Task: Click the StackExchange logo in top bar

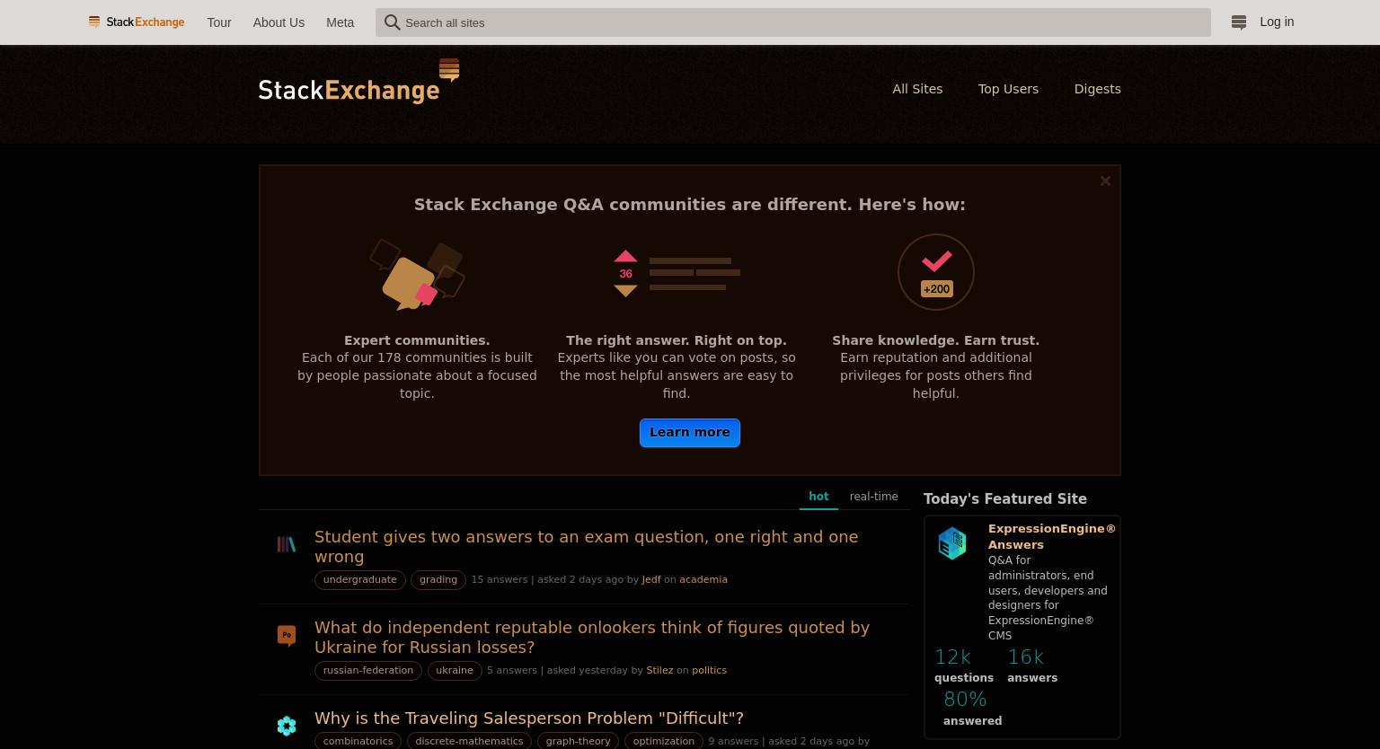Action: (137, 22)
